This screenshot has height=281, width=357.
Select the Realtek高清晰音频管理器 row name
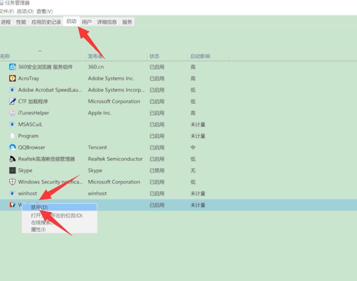[x=47, y=159]
